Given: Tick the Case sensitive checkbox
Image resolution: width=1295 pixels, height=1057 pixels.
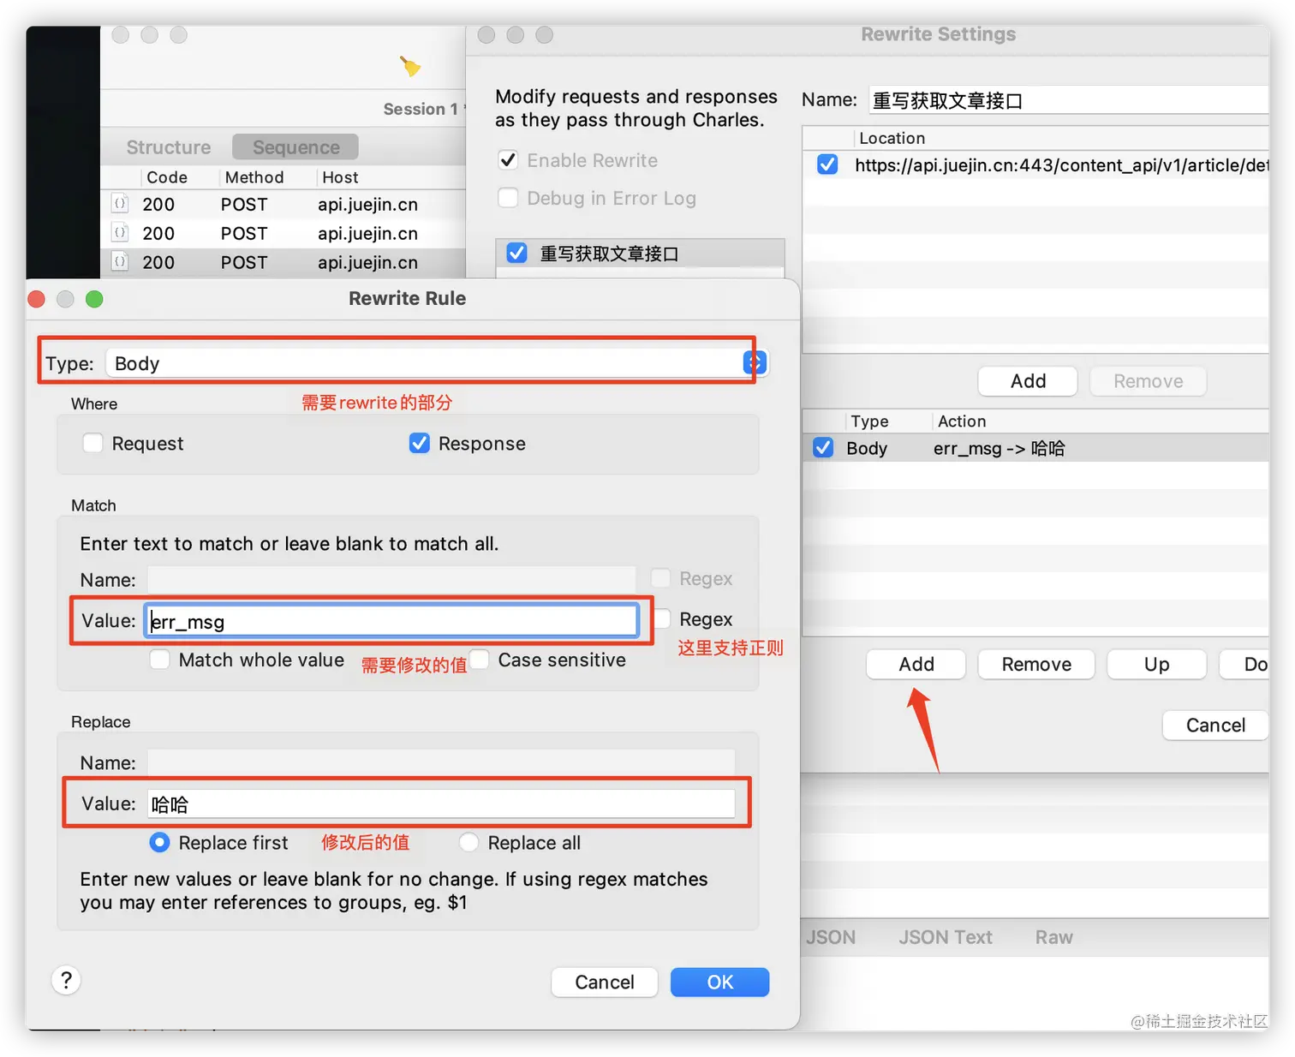Looking at the screenshot, I should coord(480,660).
